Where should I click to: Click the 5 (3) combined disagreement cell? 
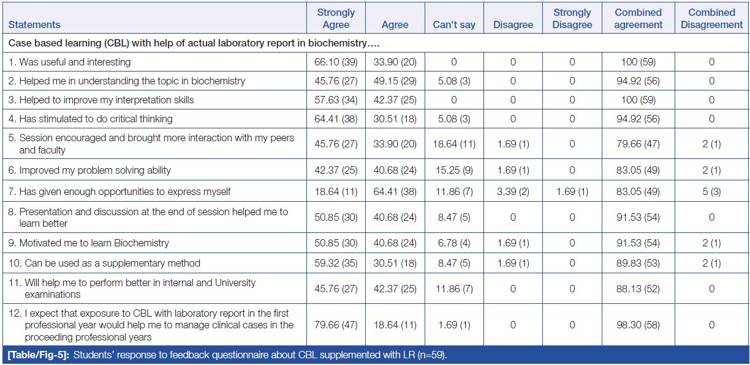(711, 192)
